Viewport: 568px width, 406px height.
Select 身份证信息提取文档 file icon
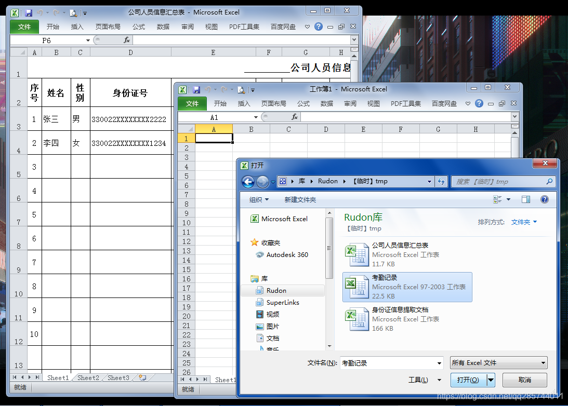(x=357, y=319)
